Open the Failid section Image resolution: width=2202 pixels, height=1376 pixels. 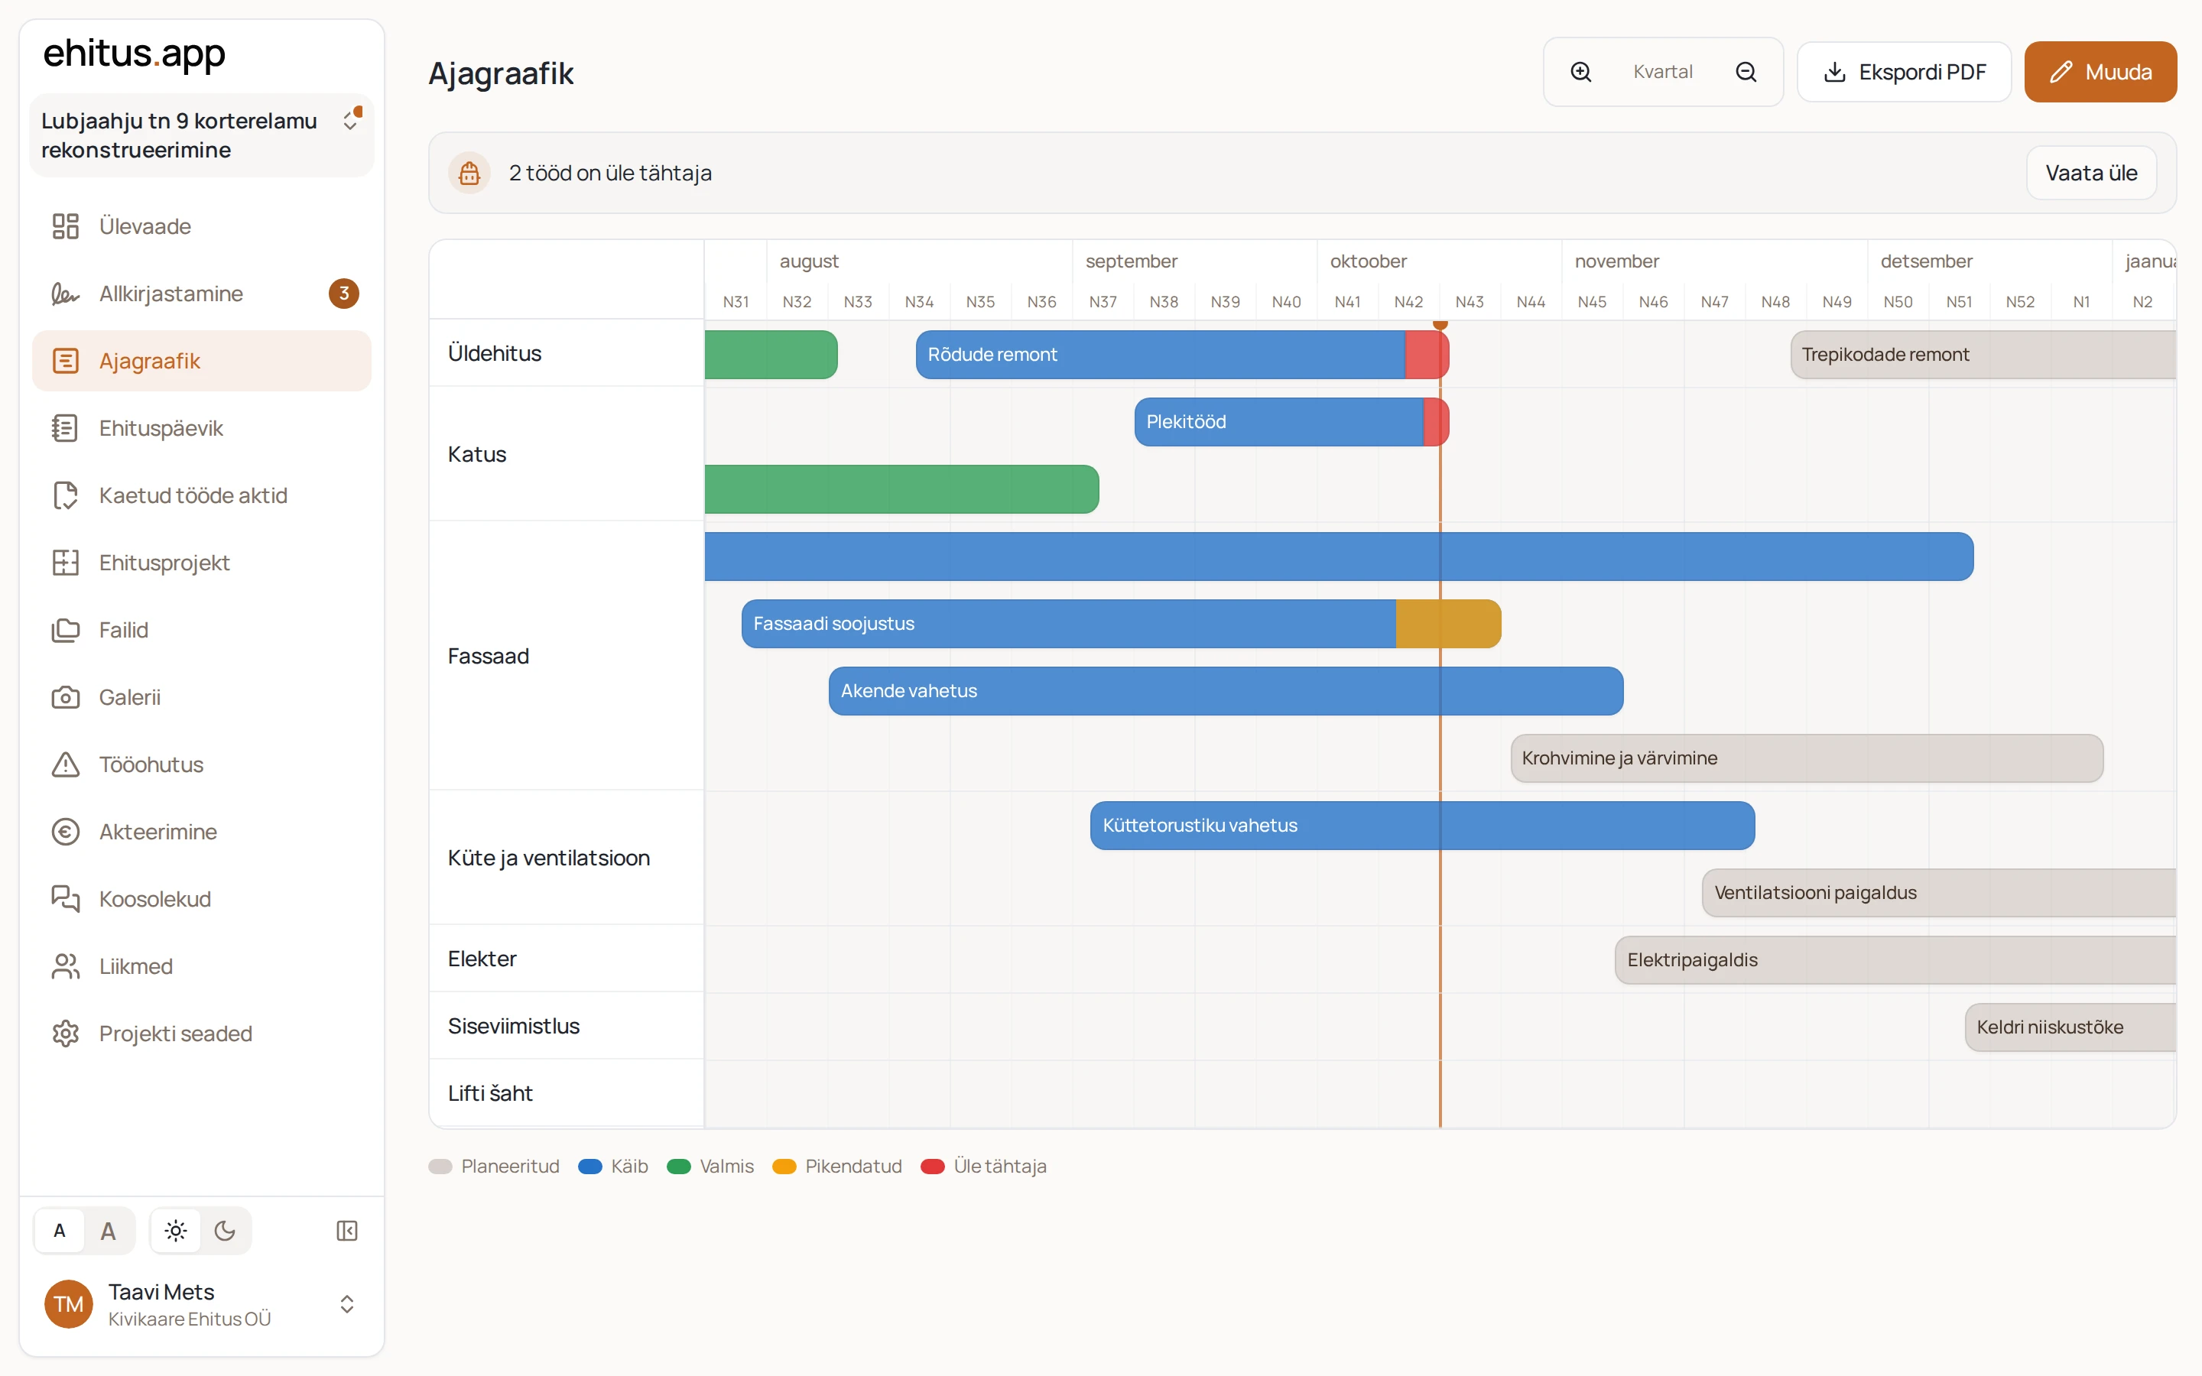[x=201, y=630]
